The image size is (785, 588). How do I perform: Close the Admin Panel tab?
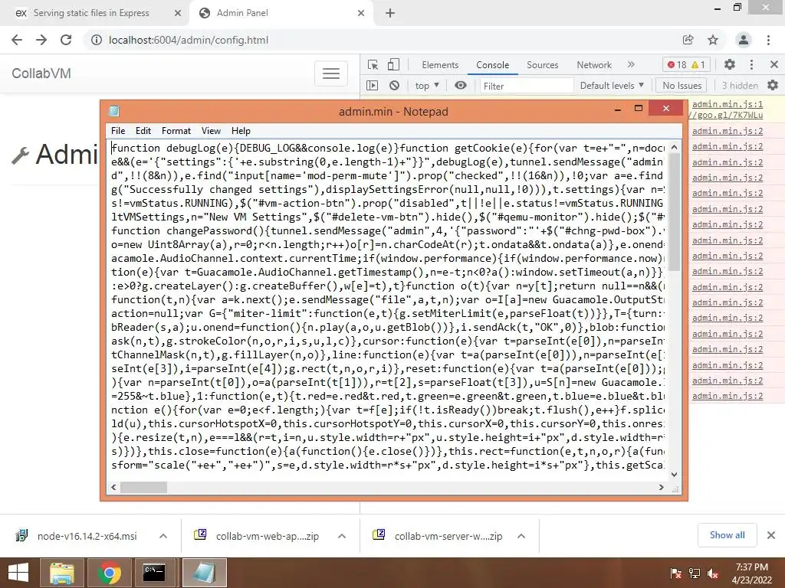coord(361,13)
